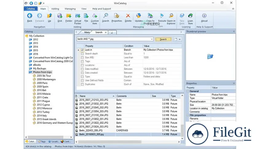The image size is (257, 149).
Task: Enable the Search depth checkbox
Action: click(82, 54)
